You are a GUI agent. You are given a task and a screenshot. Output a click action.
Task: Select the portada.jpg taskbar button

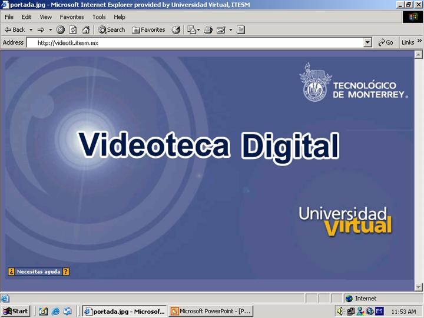(125, 312)
